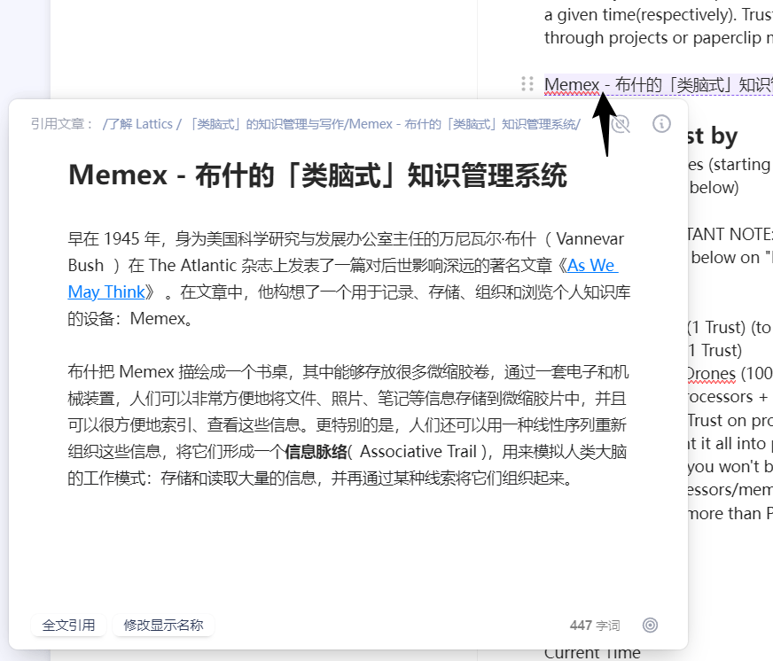Open the info icon in popup header
Screen dimensions: 773x661
pyautogui.click(x=661, y=124)
